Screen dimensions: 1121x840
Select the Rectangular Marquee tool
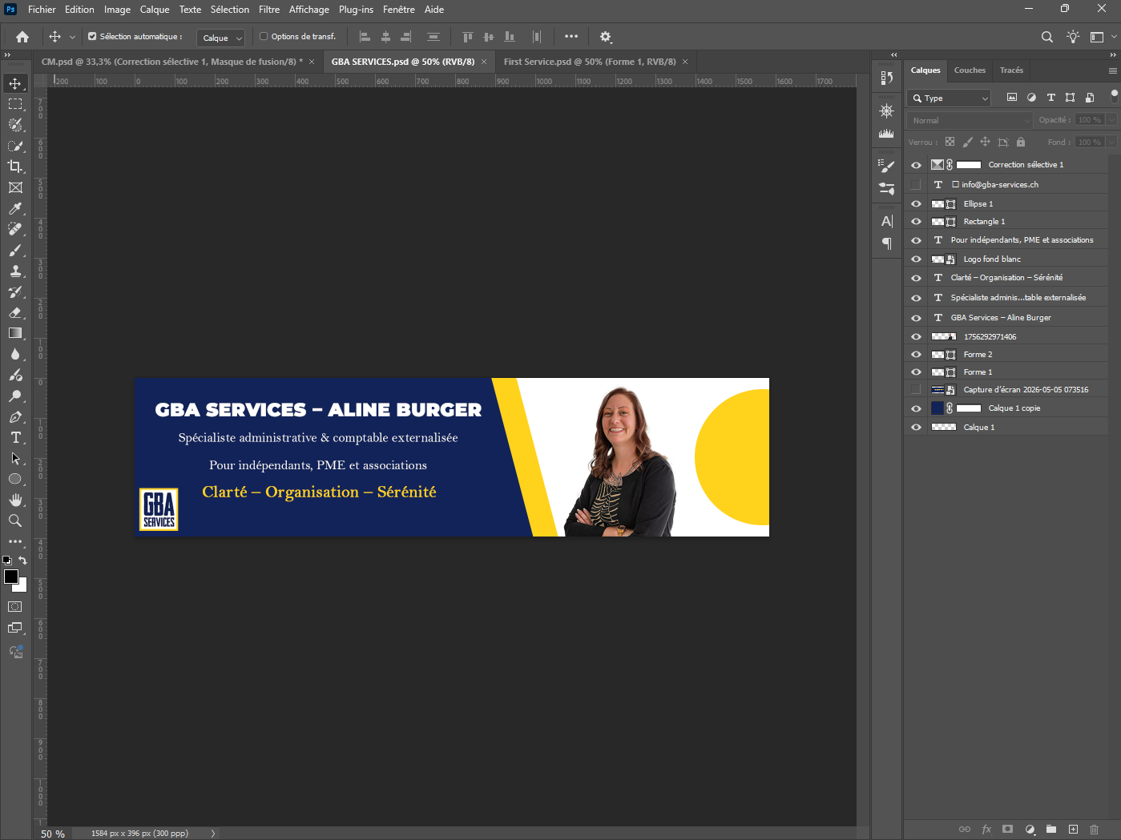15,104
